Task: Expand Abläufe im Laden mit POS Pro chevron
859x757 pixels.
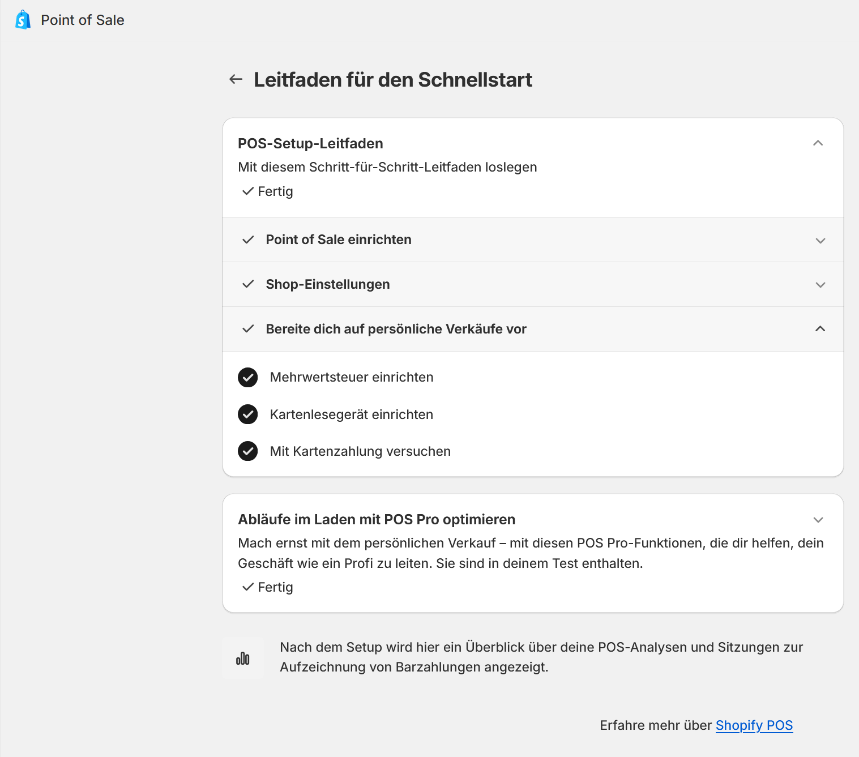Action: (x=818, y=520)
